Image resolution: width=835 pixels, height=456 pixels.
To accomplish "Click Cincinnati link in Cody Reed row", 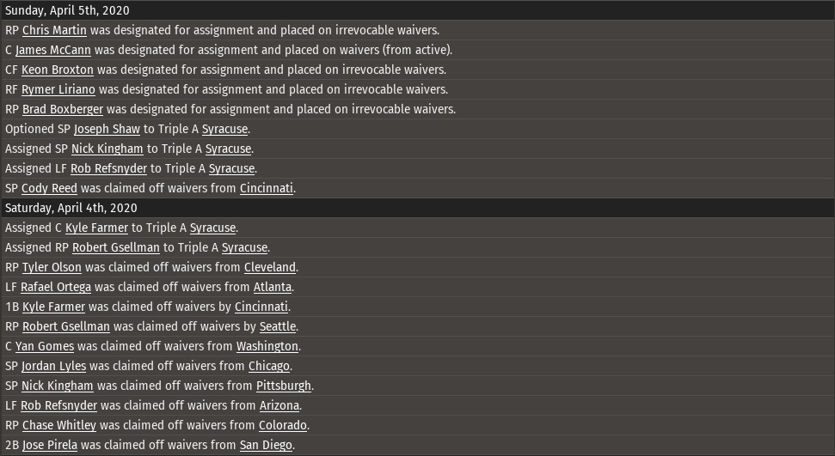I will coord(266,188).
